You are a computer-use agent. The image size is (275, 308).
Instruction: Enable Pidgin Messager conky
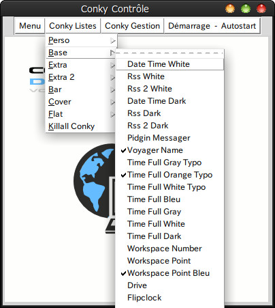click(x=169, y=138)
